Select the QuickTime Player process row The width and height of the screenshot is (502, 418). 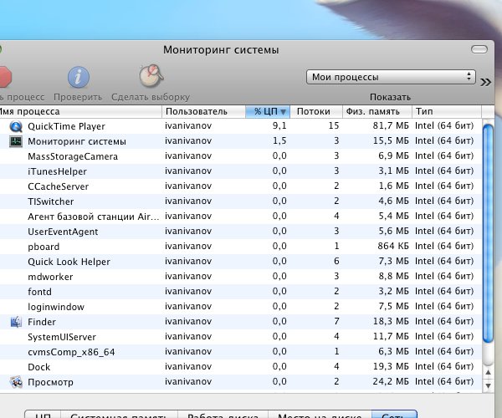[x=240, y=126]
